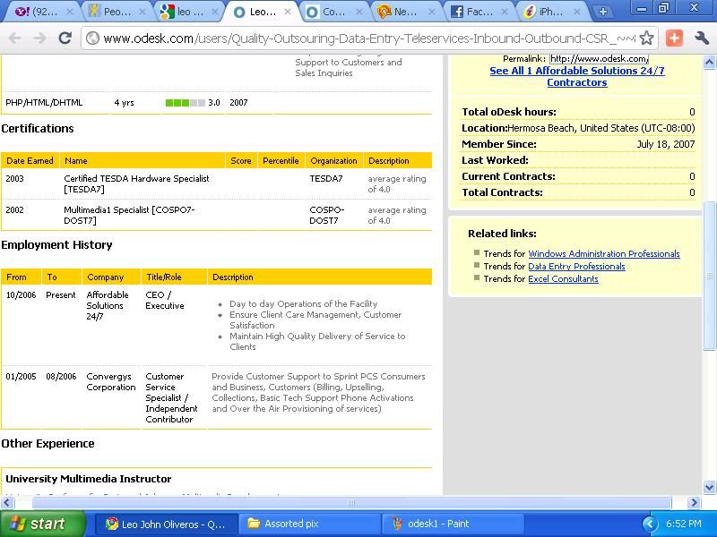
Task: Open the Chrome wrench settings menu
Action: point(701,38)
